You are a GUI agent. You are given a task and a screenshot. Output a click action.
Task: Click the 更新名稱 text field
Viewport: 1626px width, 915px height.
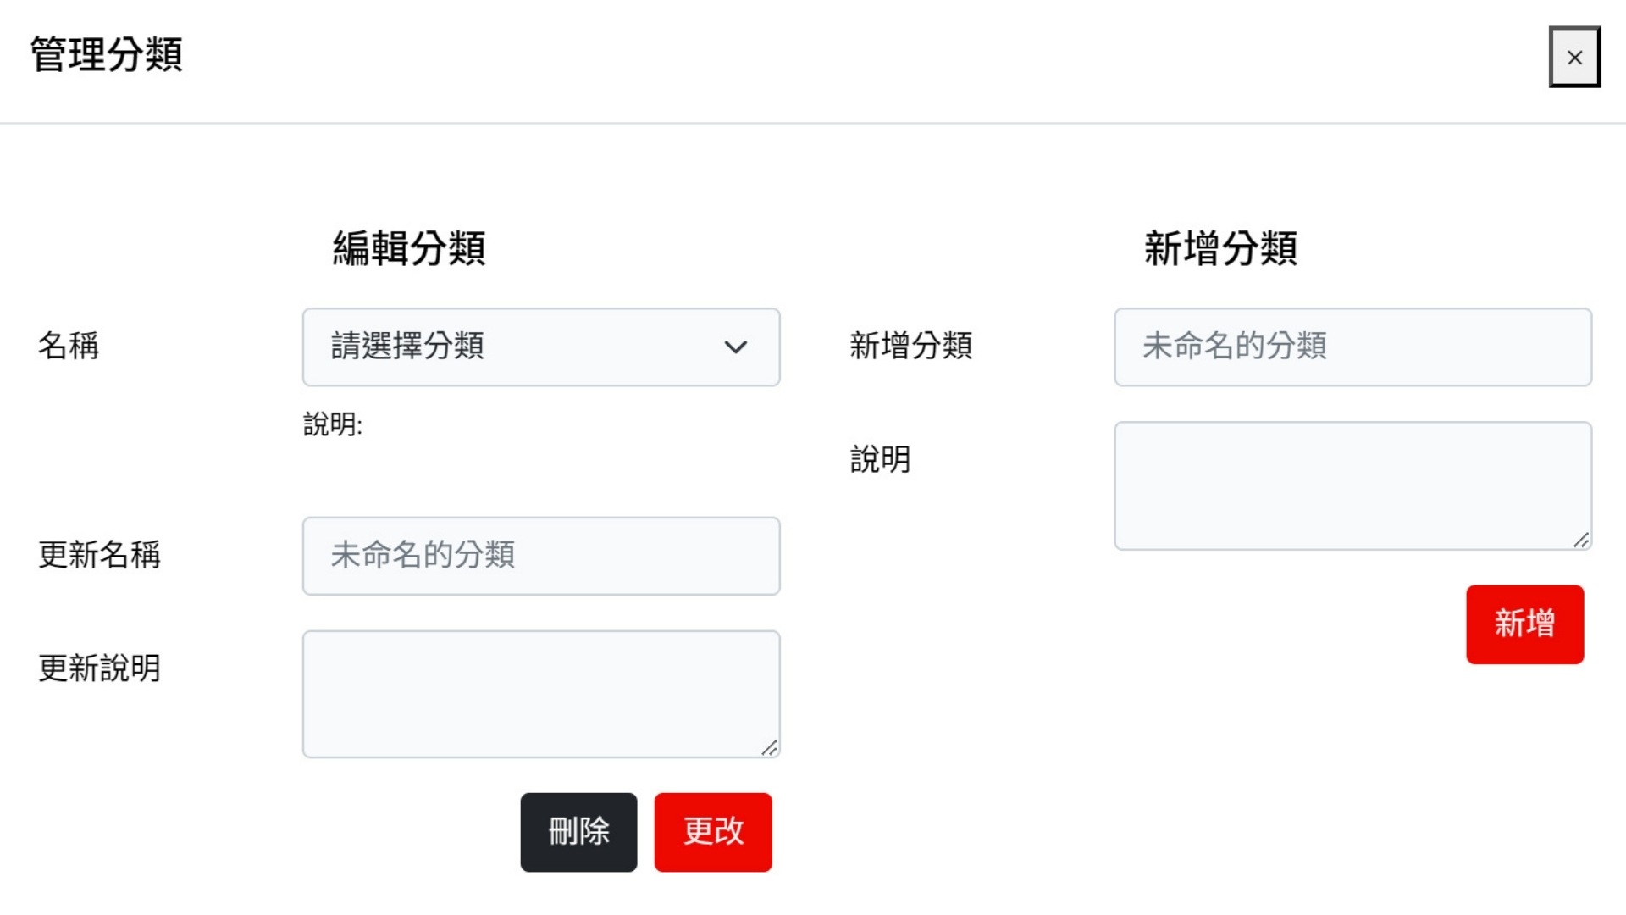[x=540, y=556]
